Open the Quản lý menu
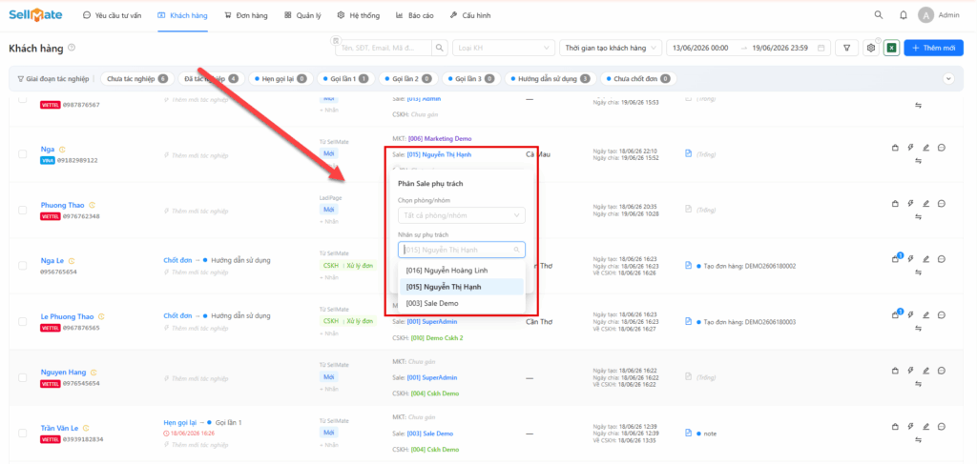The height and width of the screenshot is (464, 977). click(x=302, y=15)
